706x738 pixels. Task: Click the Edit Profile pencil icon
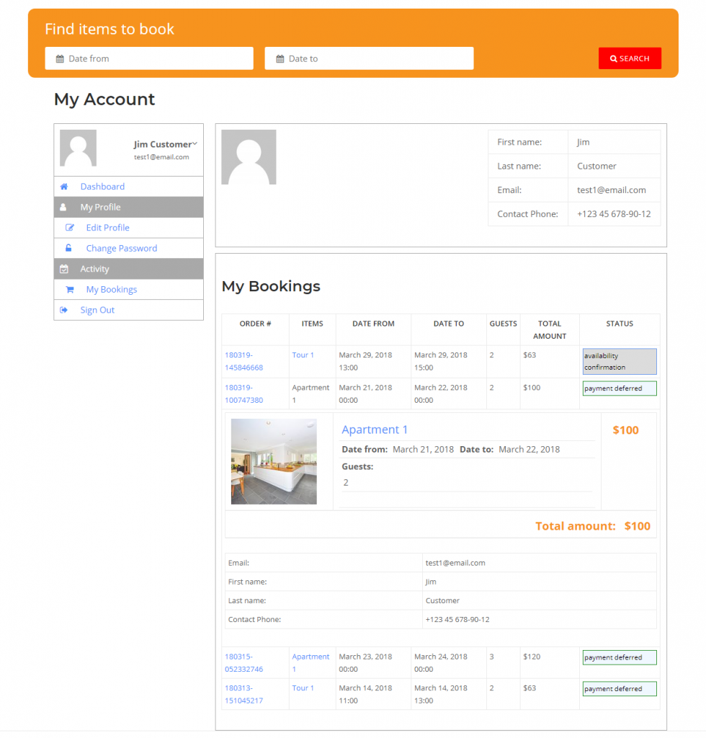tap(70, 228)
